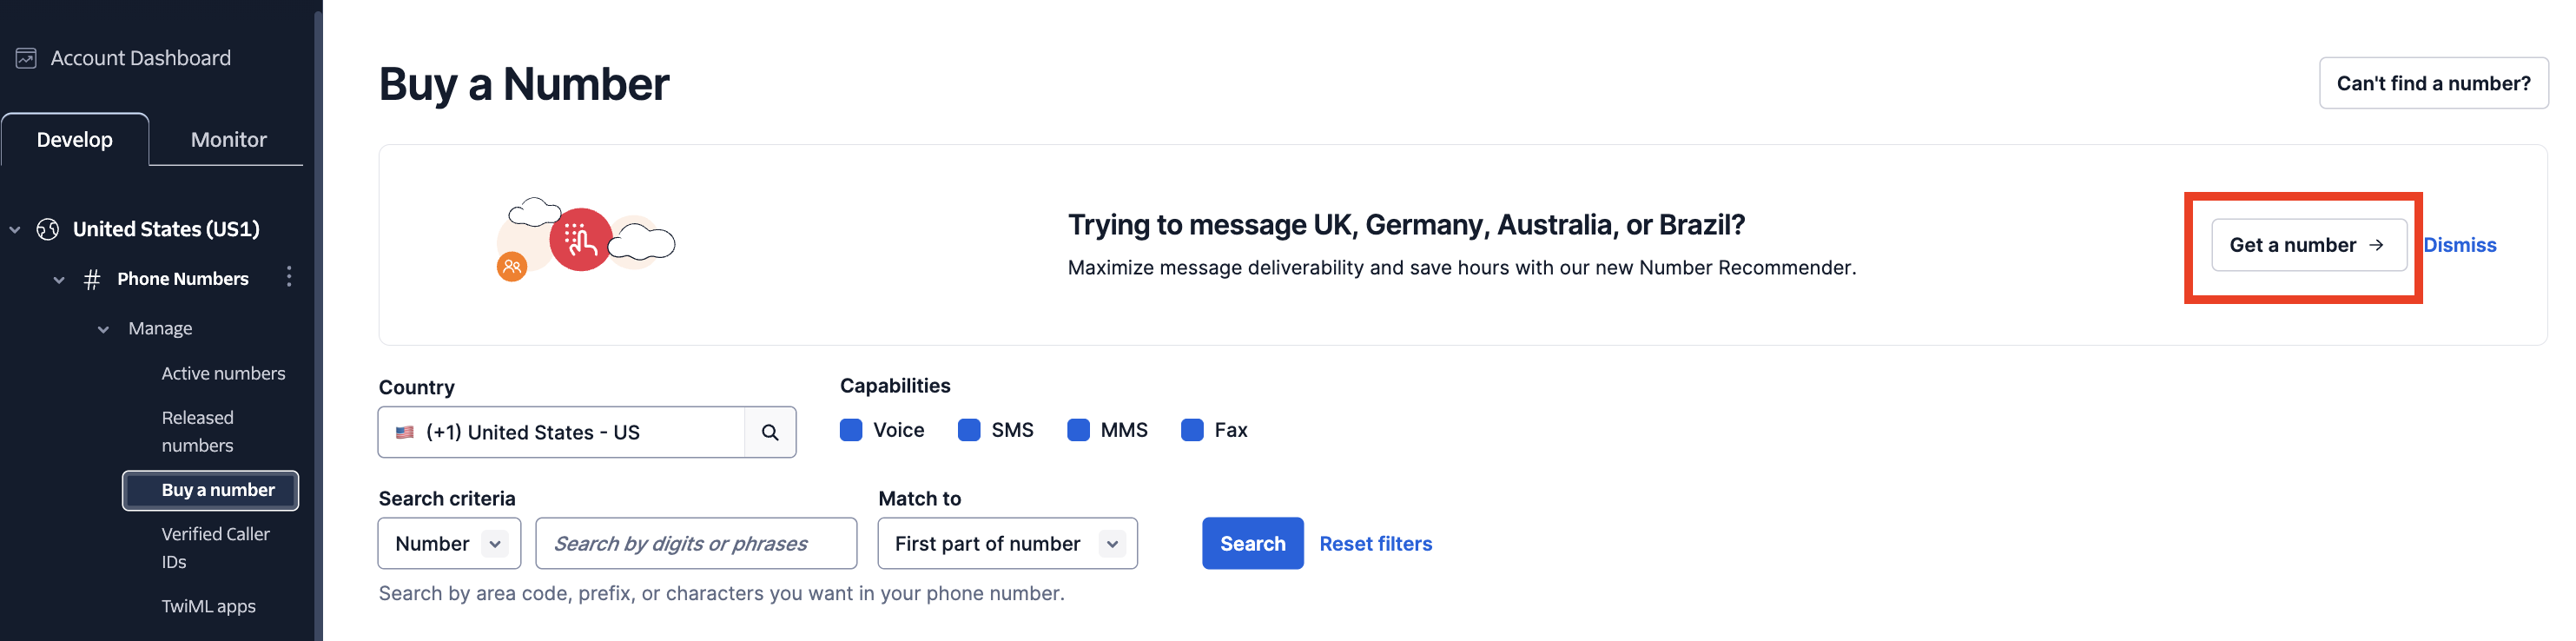The height and width of the screenshot is (641, 2576).
Task: Toggle the MMS capability checkbox
Action: [1078, 430]
